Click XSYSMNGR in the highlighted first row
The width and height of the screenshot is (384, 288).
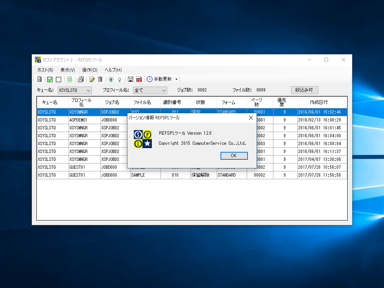[85, 112]
